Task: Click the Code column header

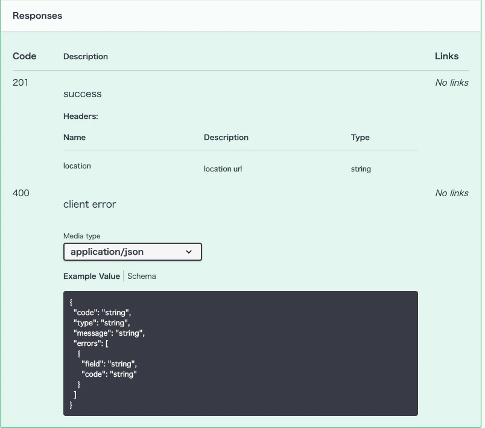Action: click(x=25, y=56)
